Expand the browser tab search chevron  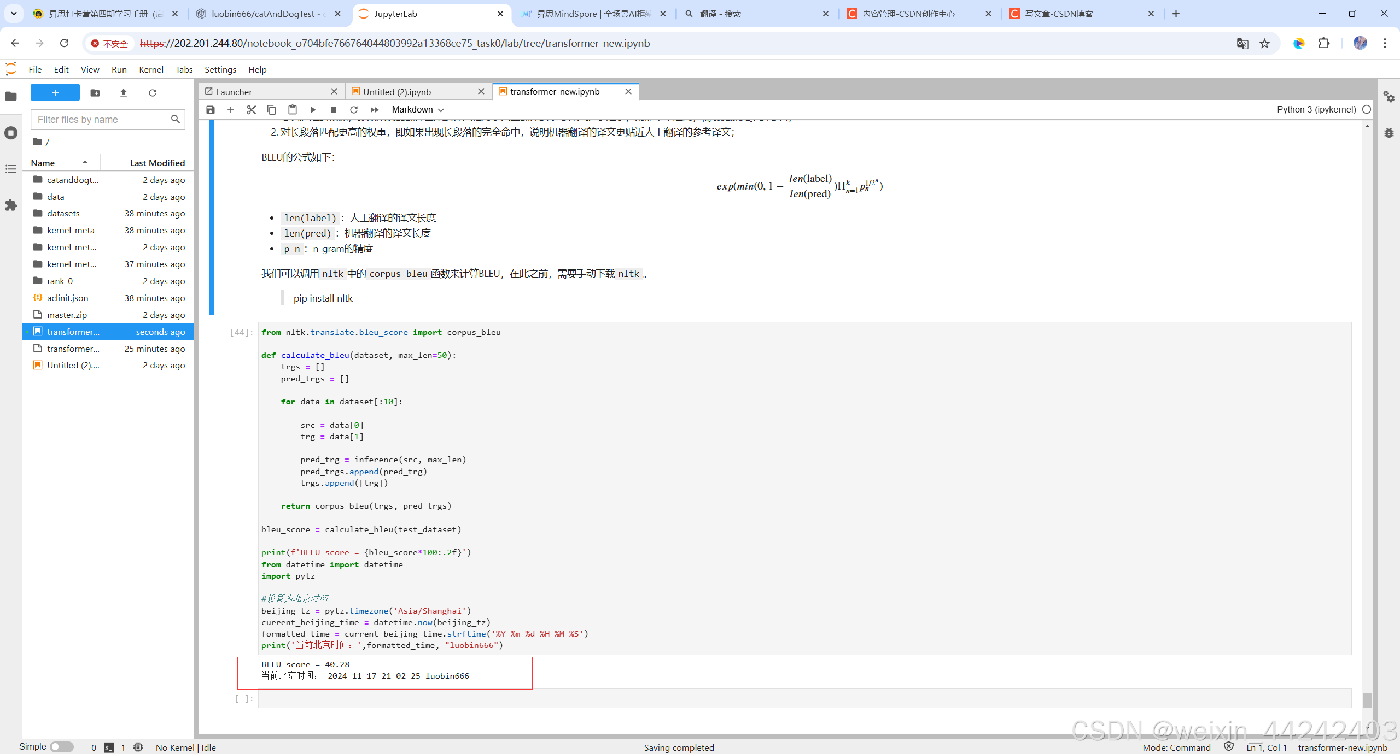pyautogui.click(x=14, y=14)
